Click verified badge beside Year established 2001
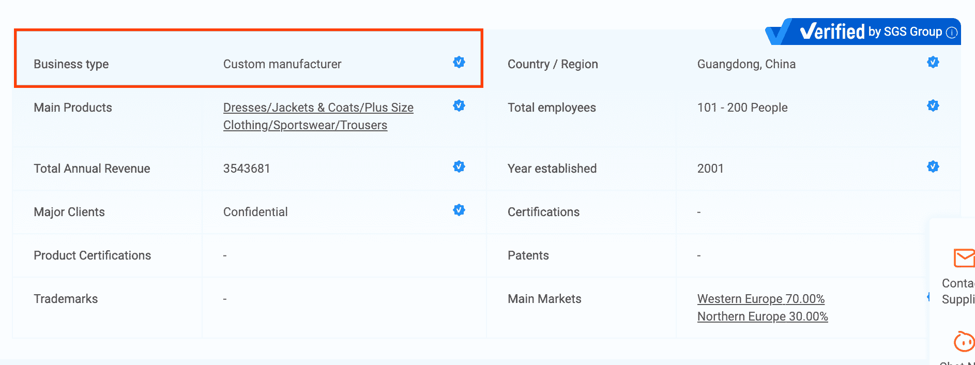This screenshot has height=365, width=975. click(933, 167)
